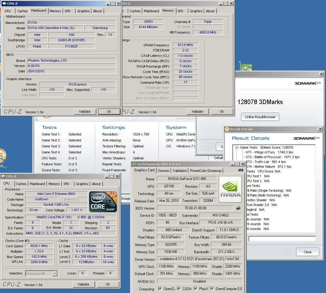This screenshot has width=326, height=293.
Task: Close the Result Details dialog with Close button
Action: click(307, 252)
